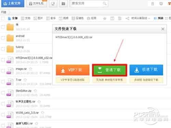Image resolution: width=171 pixels, height=128 pixels.
Task: Click the icon right of the star in filter bar
Action: [x=112, y=18]
